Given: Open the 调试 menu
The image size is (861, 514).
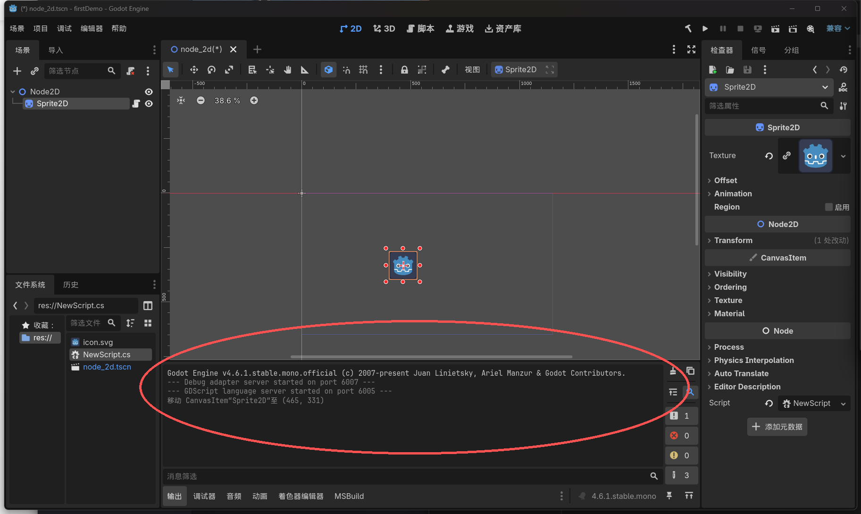Looking at the screenshot, I should tap(64, 29).
